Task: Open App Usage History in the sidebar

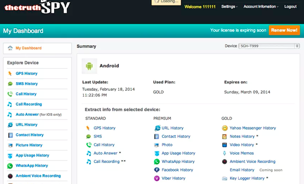Action: (32, 155)
